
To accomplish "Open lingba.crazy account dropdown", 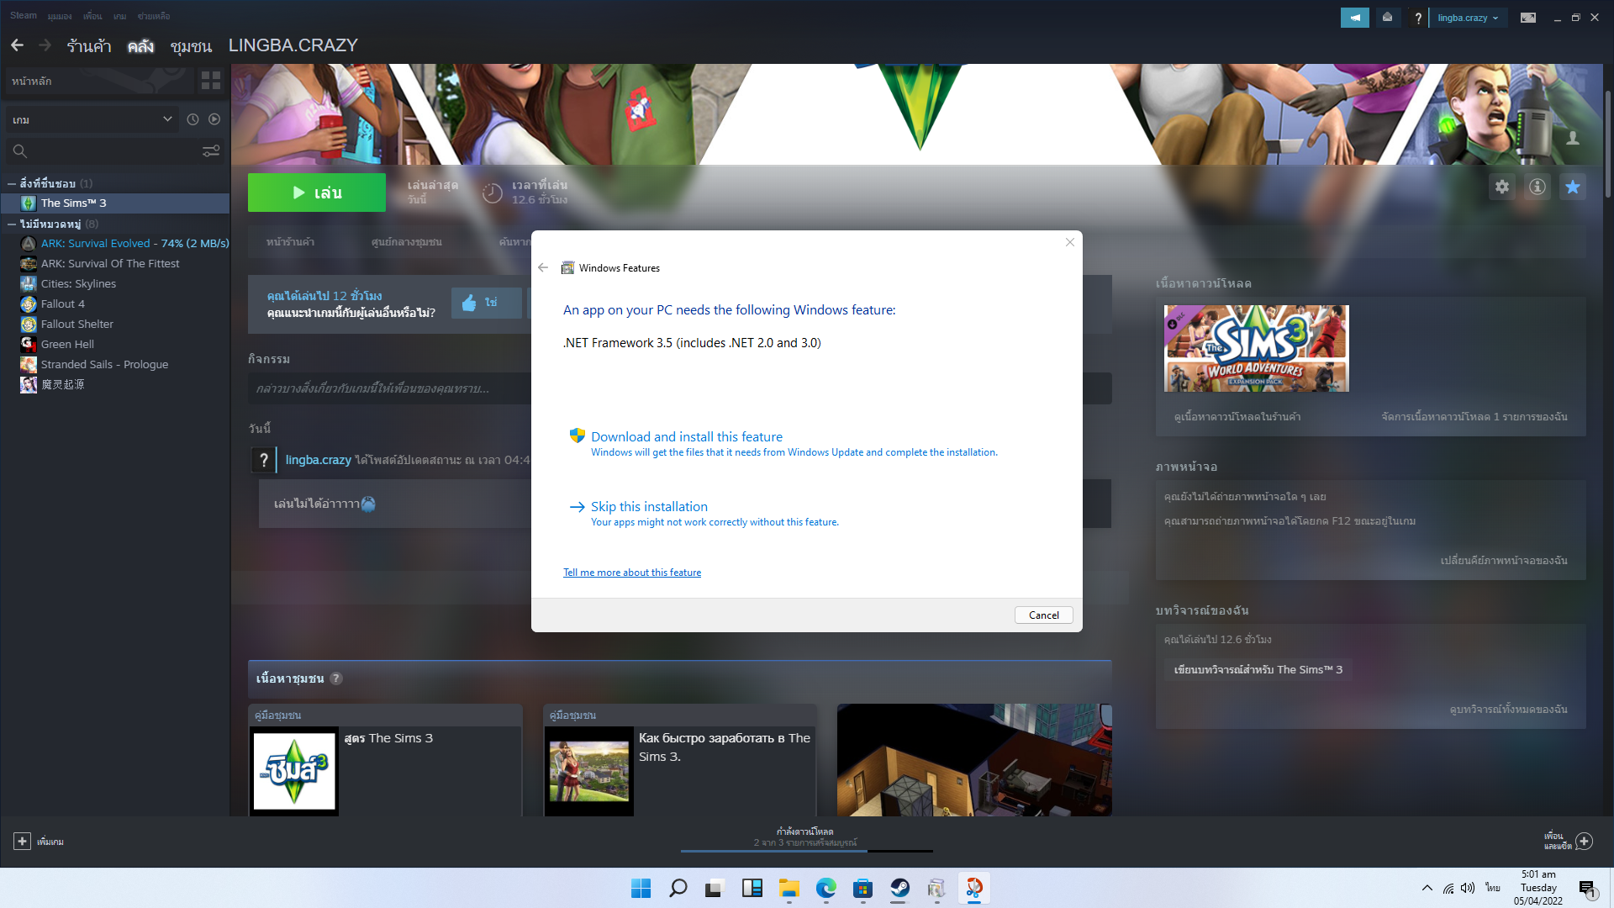I will (x=1468, y=18).
